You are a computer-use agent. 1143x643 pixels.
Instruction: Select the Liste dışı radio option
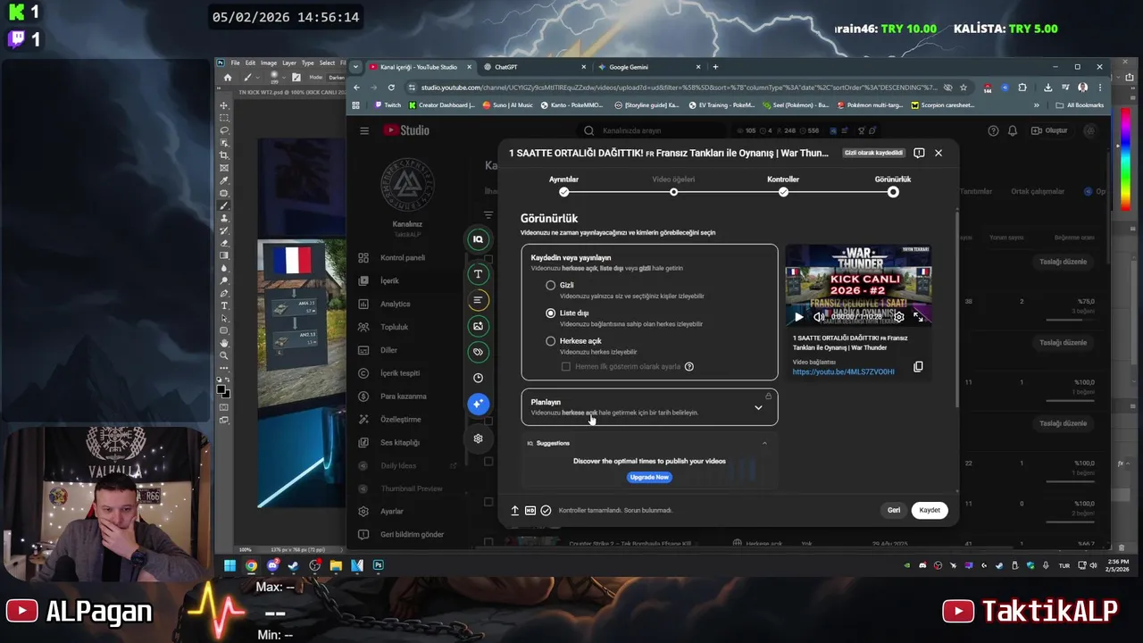(x=551, y=313)
